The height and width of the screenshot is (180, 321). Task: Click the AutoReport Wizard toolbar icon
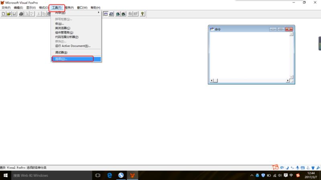pos(136,14)
